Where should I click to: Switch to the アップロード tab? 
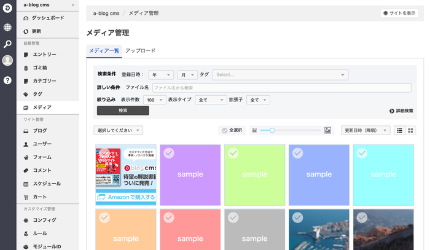tap(140, 50)
